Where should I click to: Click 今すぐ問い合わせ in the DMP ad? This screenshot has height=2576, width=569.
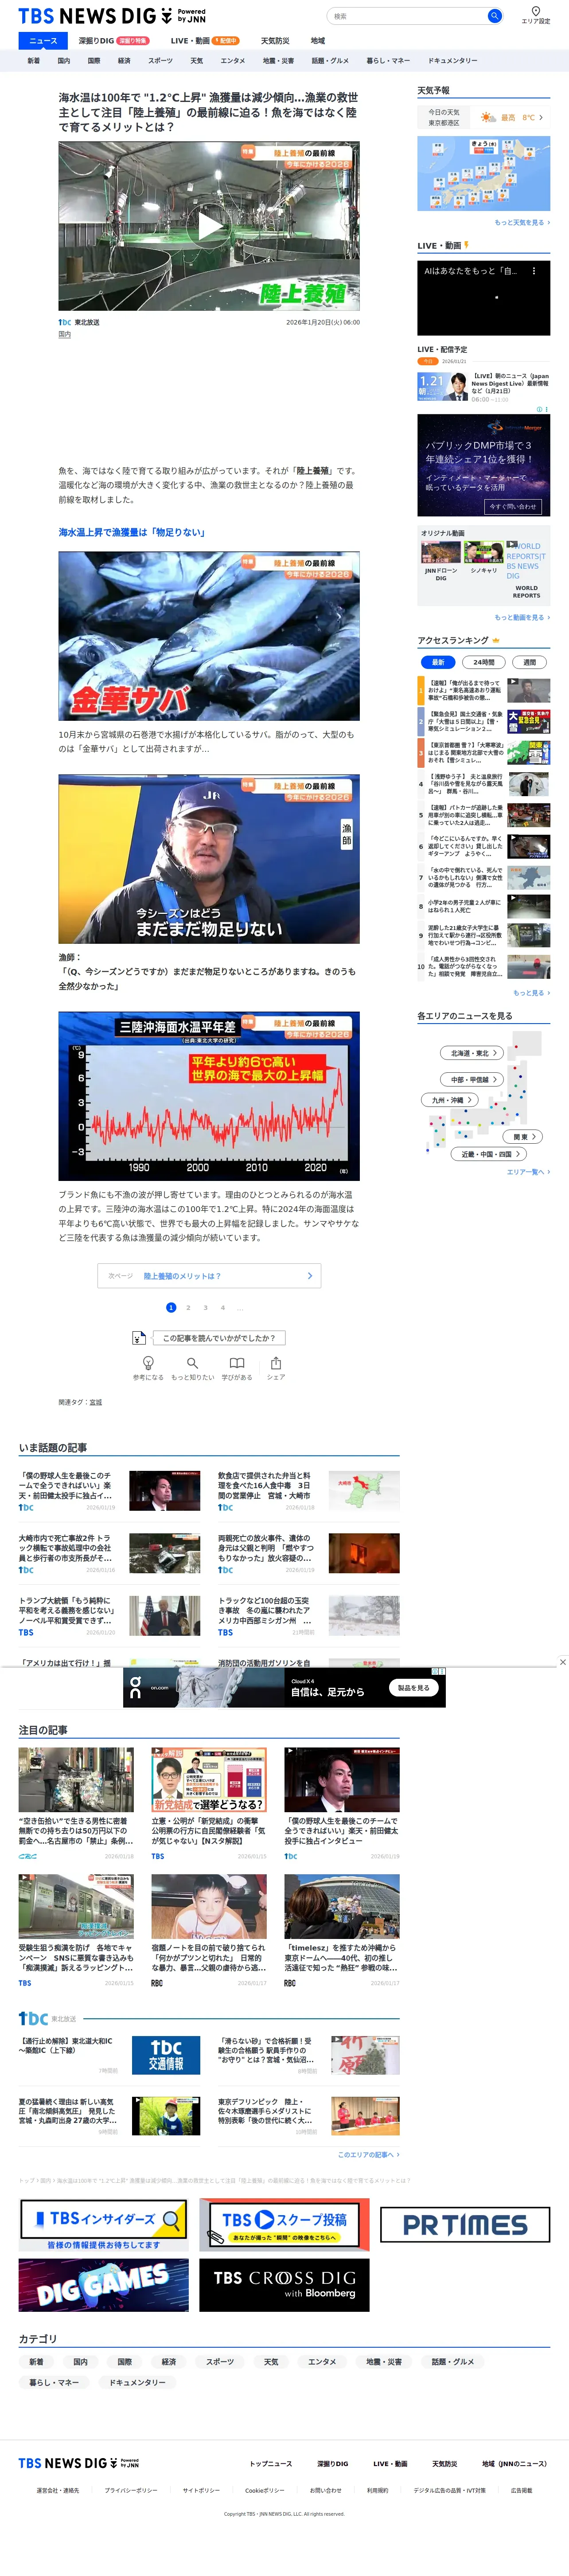coord(513,507)
